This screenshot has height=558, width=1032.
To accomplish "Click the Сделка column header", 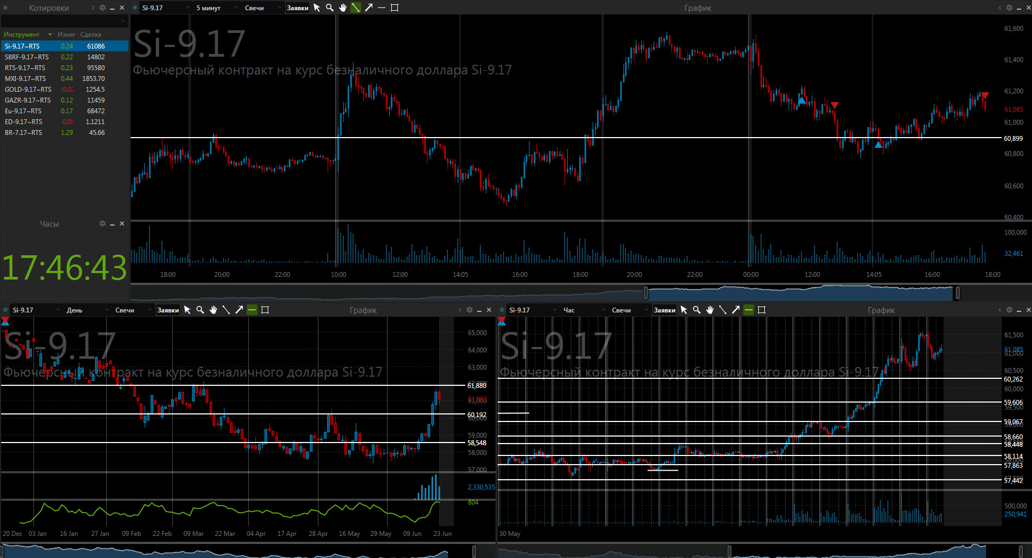I will (91, 35).
